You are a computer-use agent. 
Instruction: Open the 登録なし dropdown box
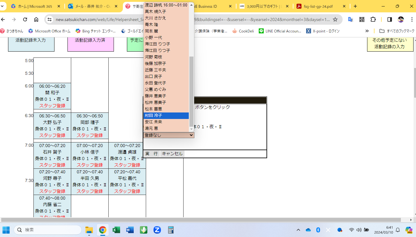point(169,135)
